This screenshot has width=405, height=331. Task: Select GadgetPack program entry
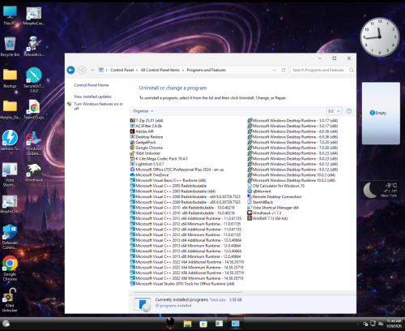pyautogui.click(x=143, y=142)
